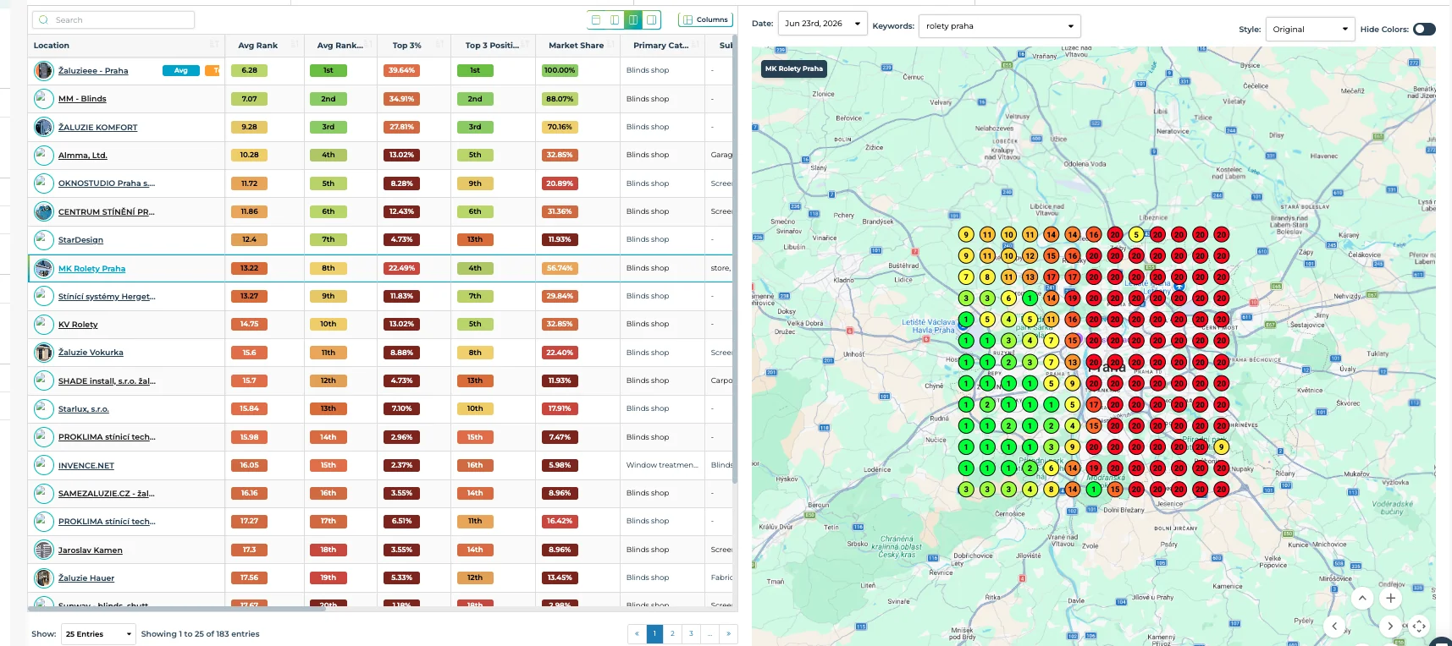Click the pagination ellipsis button
Viewport: 1452px width, 646px height.
click(x=710, y=633)
